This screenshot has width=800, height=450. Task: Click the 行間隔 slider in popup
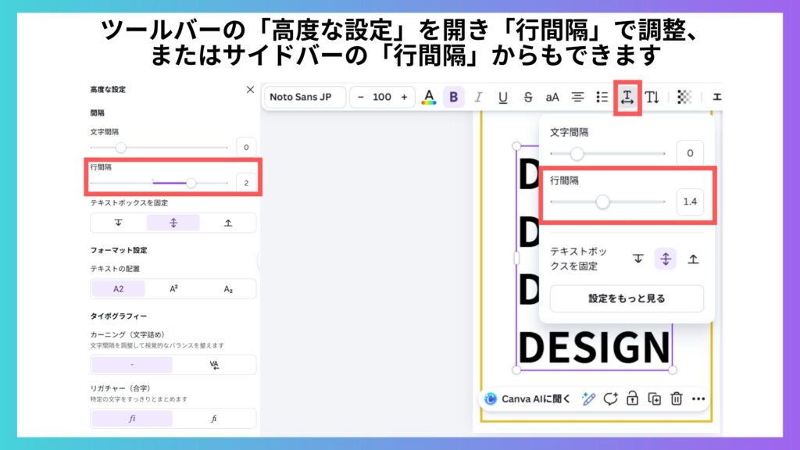click(602, 202)
